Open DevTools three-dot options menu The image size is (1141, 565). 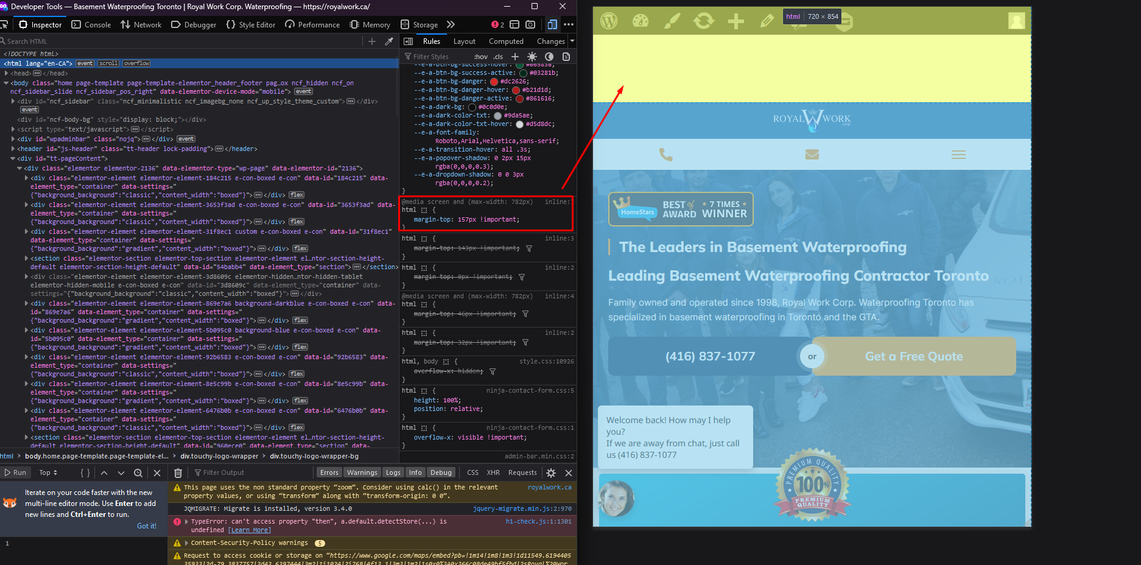(569, 24)
